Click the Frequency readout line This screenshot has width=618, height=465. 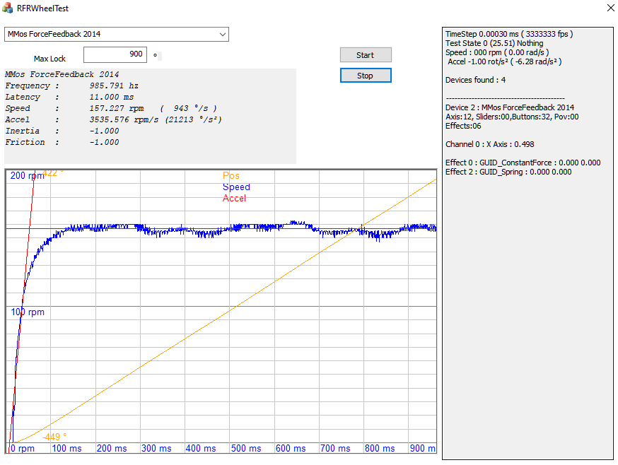71,86
